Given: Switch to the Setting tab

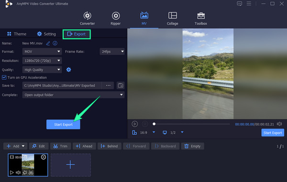Looking at the screenshot, I should tap(46, 34).
